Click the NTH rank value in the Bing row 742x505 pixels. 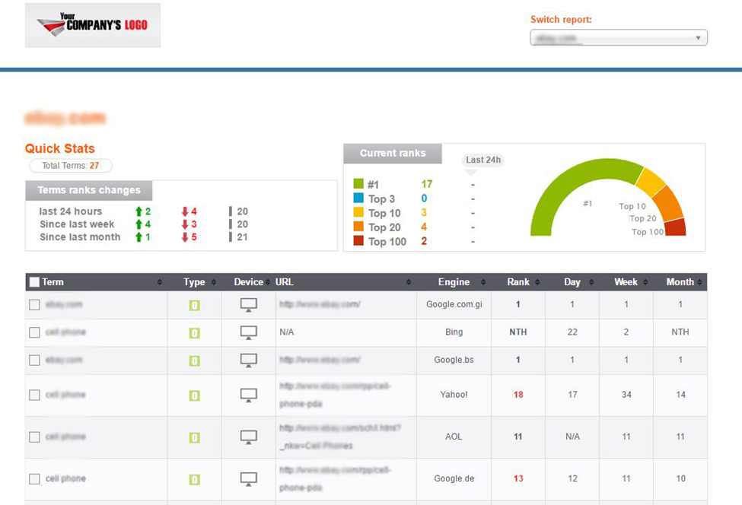click(x=518, y=332)
